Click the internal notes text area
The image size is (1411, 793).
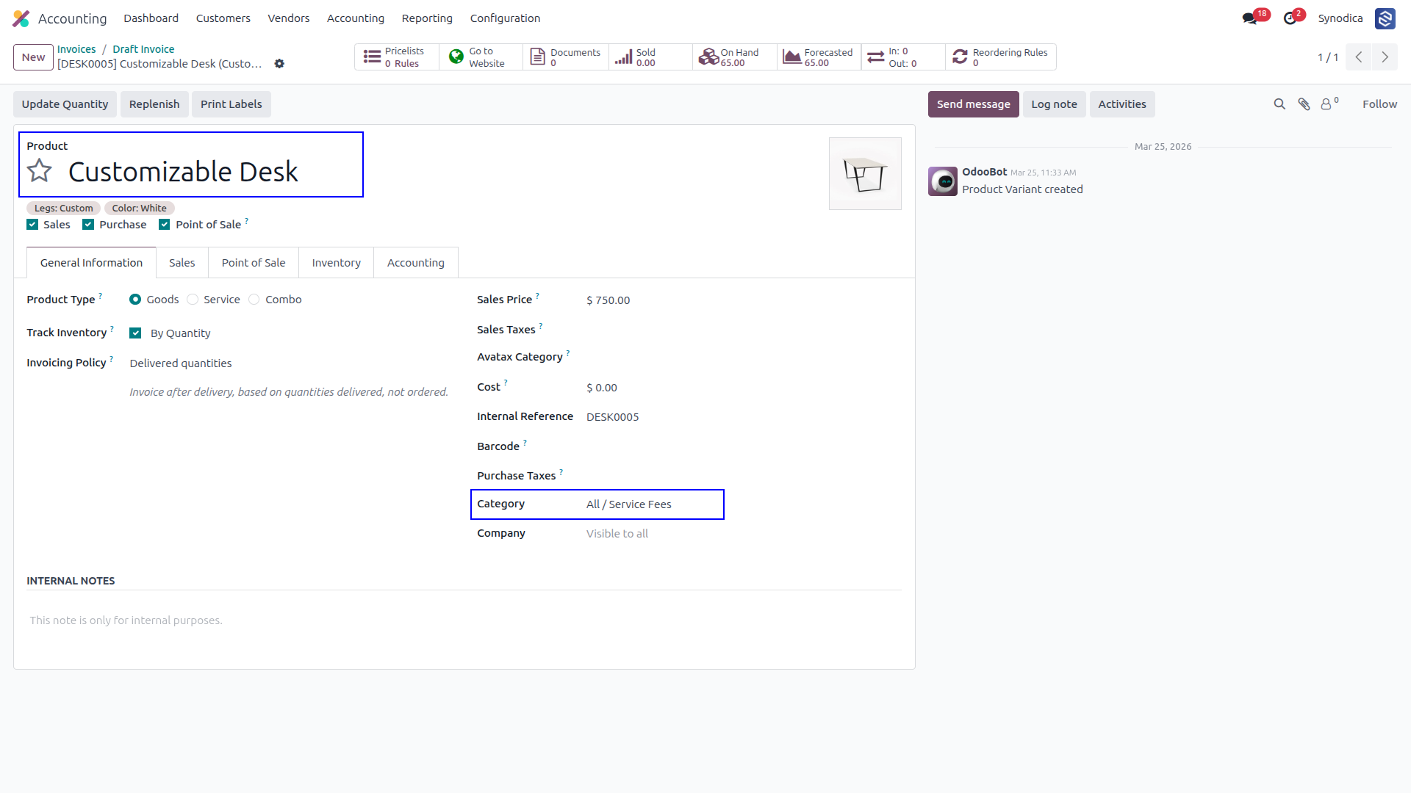point(464,621)
